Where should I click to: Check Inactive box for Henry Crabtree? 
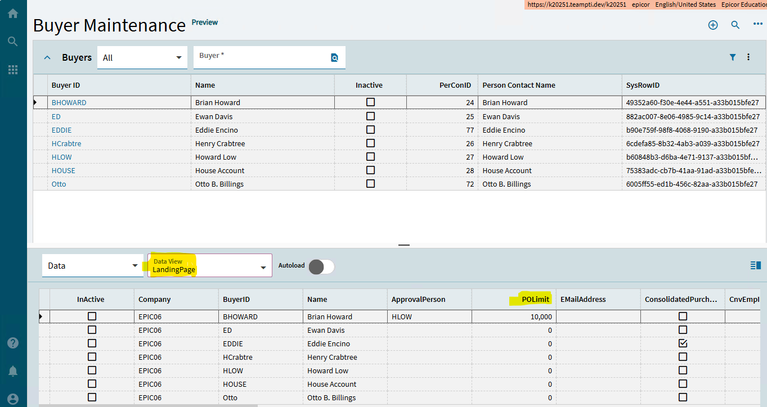coord(370,143)
